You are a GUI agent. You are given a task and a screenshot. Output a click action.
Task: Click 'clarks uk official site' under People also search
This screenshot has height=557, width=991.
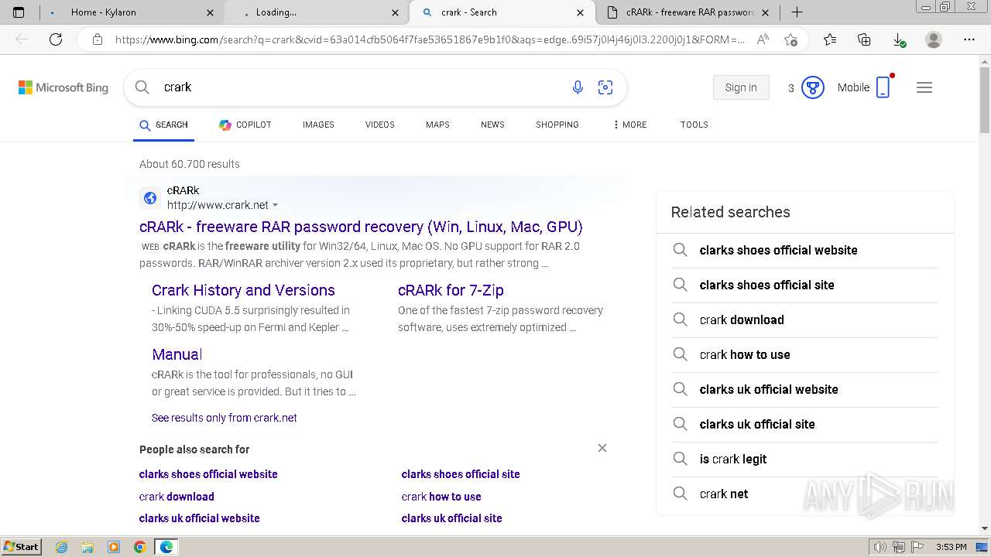(451, 518)
